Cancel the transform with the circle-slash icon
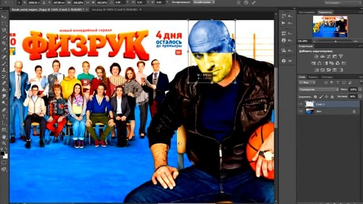Viewport: 363px width, 204px height. coord(246,2)
